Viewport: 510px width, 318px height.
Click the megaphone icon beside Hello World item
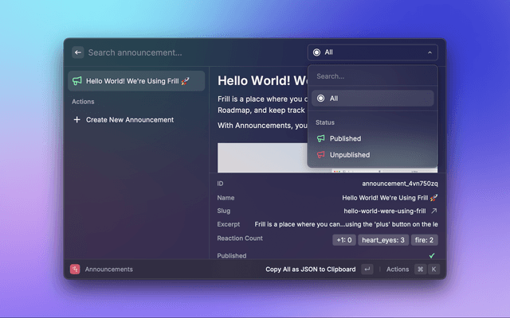coord(77,81)
